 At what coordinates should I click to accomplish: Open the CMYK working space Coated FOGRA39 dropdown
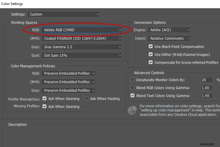(x=82, y=39)
